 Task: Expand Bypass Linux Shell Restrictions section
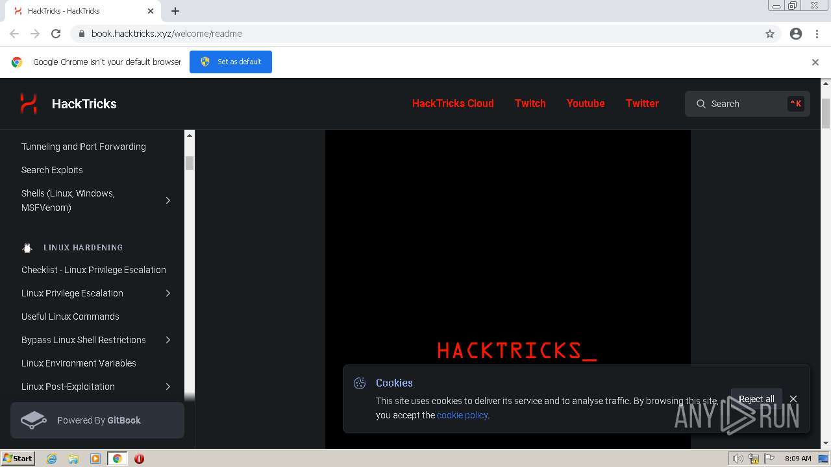(x=168, y=340)
